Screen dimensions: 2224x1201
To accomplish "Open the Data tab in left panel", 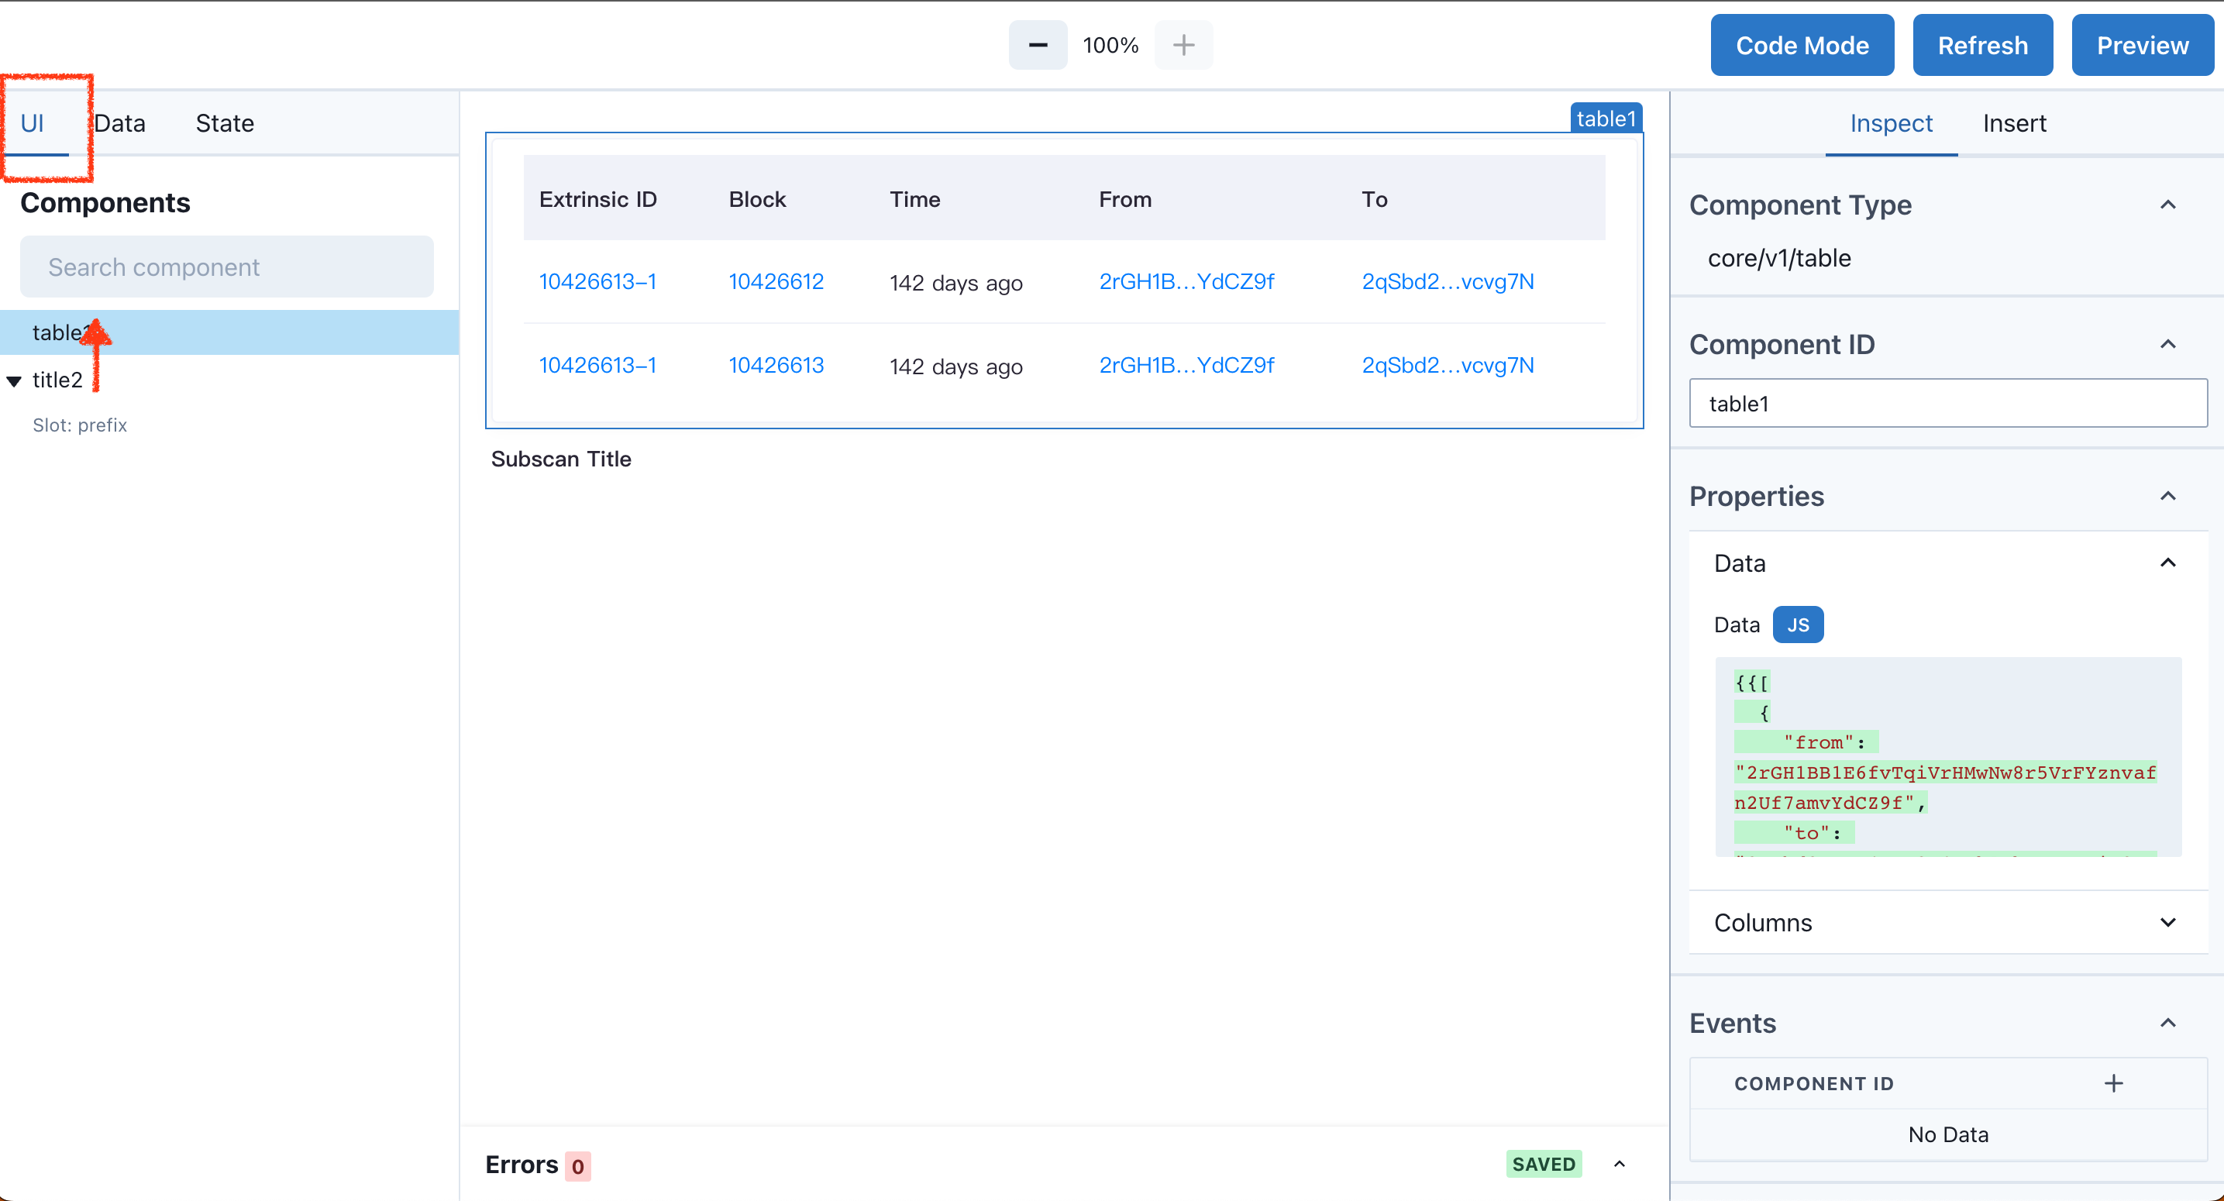I will tap(119, 122).
